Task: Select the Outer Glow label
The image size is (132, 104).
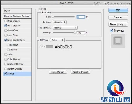Action: point(13,31)
